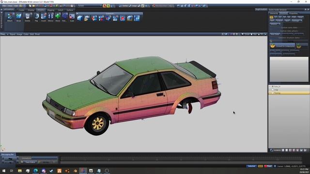Switch to the Surface tab
Screen dimensions: 310x174
tap(70, 10)
